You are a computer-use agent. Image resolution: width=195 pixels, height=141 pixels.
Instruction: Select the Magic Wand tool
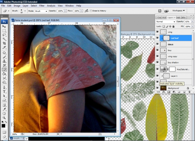coord(4,39)
